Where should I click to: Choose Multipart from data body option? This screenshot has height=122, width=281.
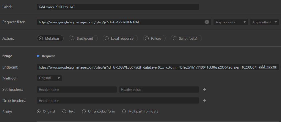pos(140,111)
